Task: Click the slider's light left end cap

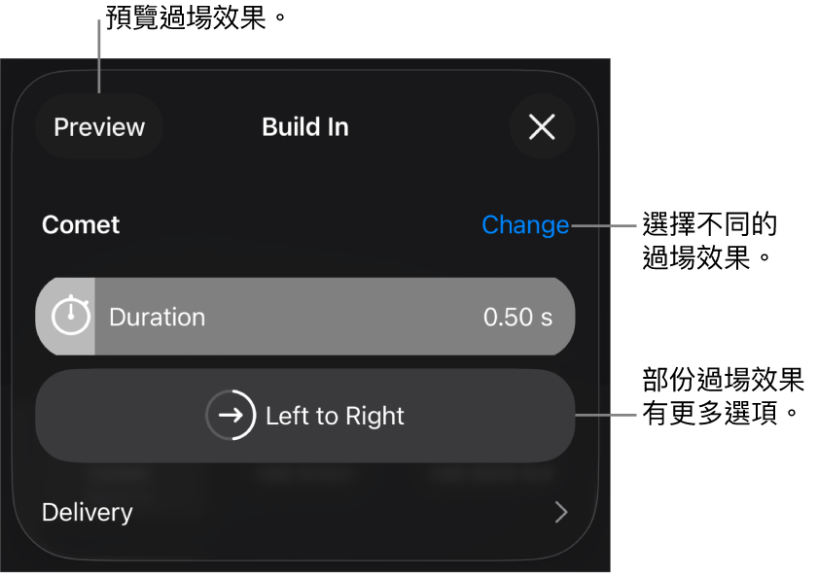Action: (x=48, y=317)
